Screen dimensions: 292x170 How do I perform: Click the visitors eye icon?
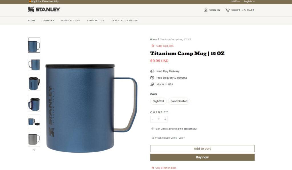[153, 129]
